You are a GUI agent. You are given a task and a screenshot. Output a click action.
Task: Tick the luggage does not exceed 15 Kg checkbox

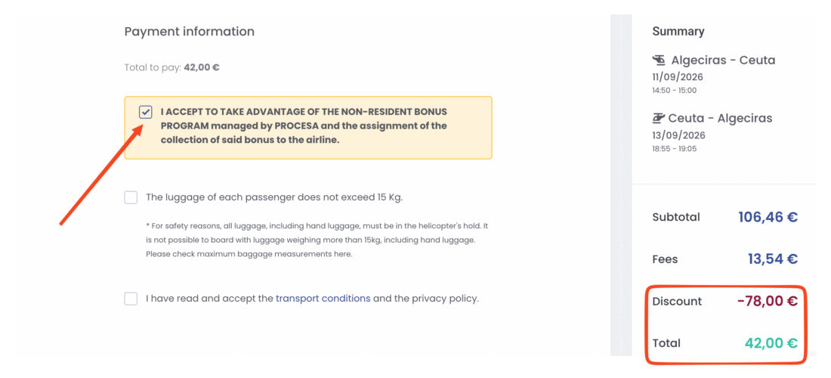tap(131, 197)
